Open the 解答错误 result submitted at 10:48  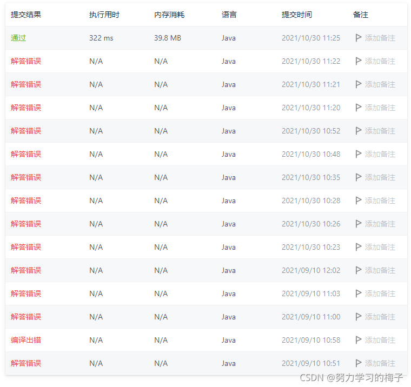[x=26, y=154]
